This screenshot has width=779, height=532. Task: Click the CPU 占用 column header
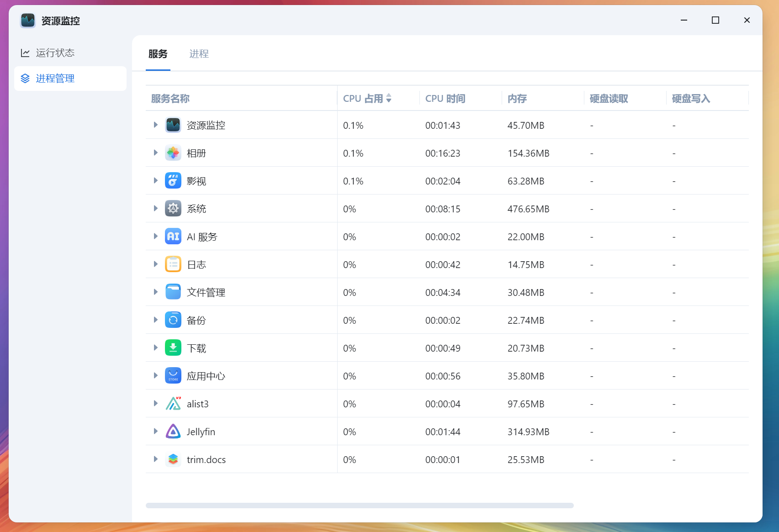(x=378, y=98)
